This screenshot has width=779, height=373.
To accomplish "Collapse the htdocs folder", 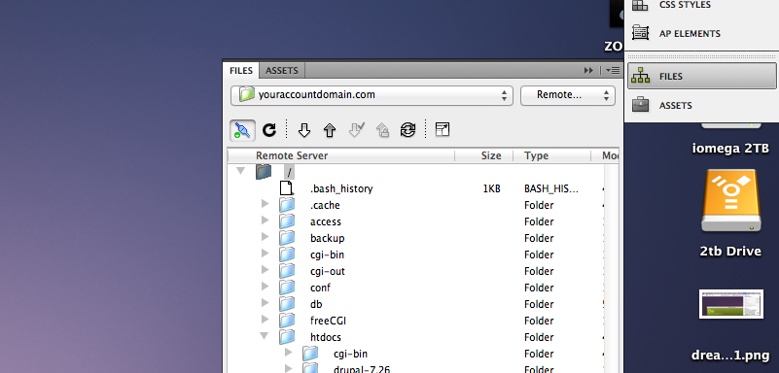I will 265,336.
